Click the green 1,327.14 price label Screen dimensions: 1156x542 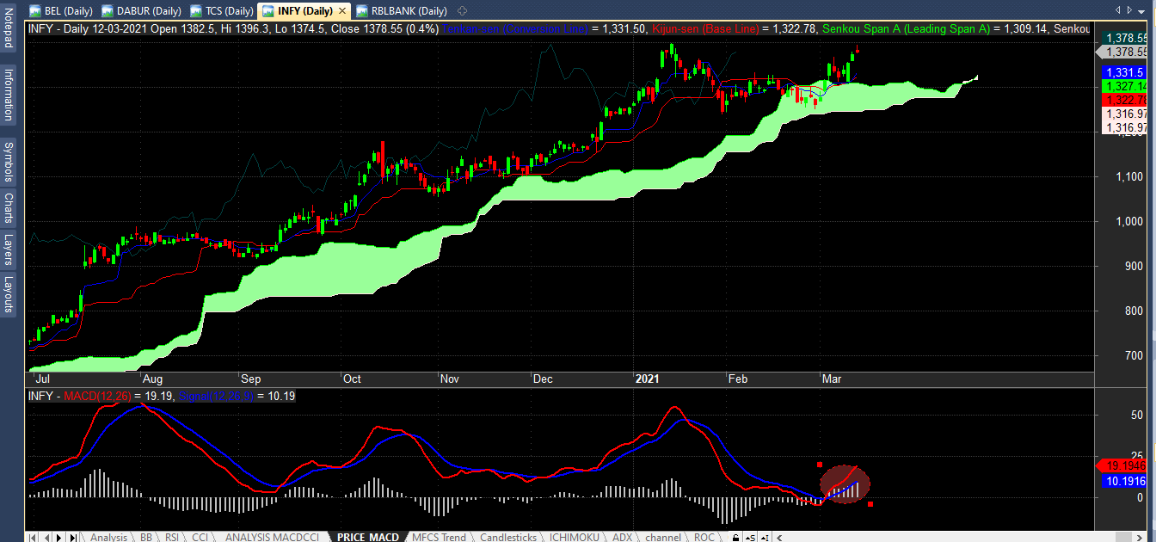click(1125, 86)
